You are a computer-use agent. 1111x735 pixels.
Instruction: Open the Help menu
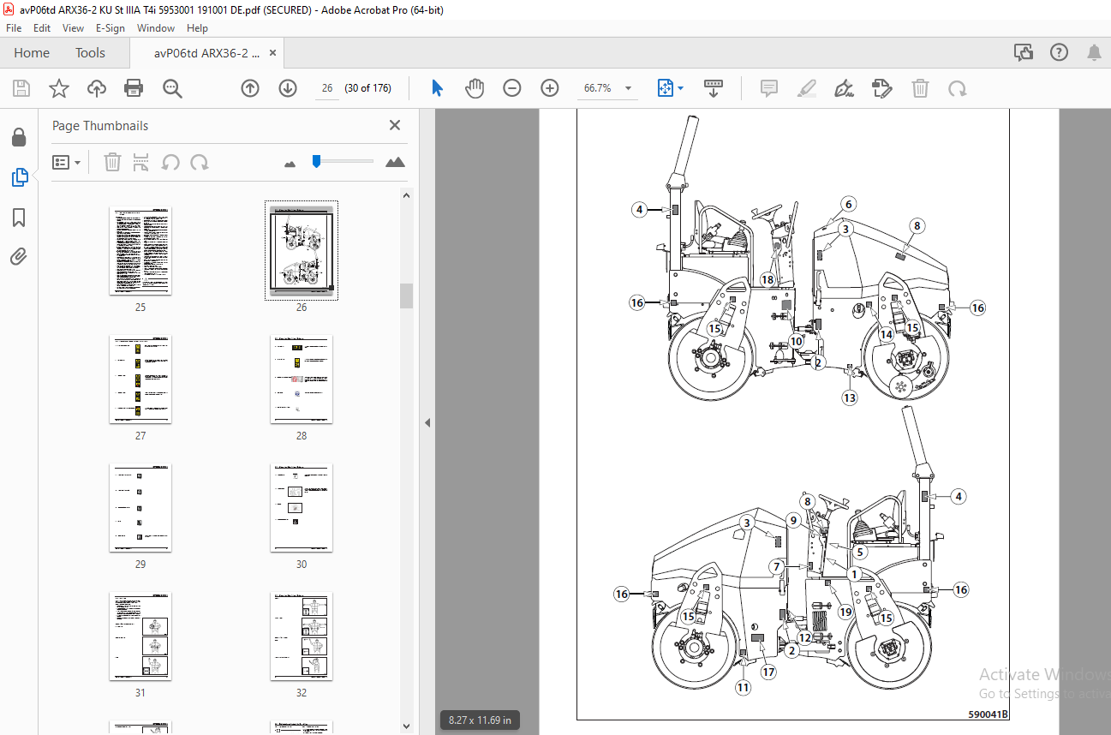(x=197, y=28)
